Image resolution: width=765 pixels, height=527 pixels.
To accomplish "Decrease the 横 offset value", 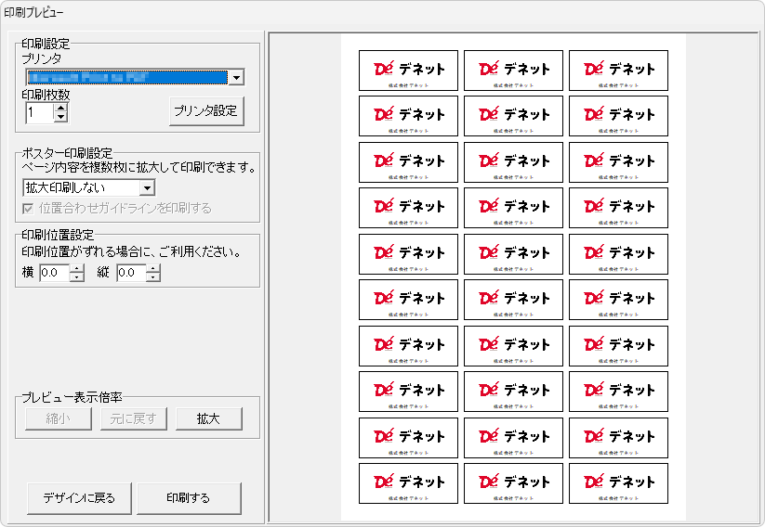I will [x=76, y=277].
